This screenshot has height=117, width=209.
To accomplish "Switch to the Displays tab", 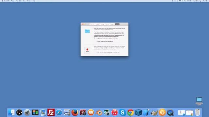I will [x=98, y=24].
